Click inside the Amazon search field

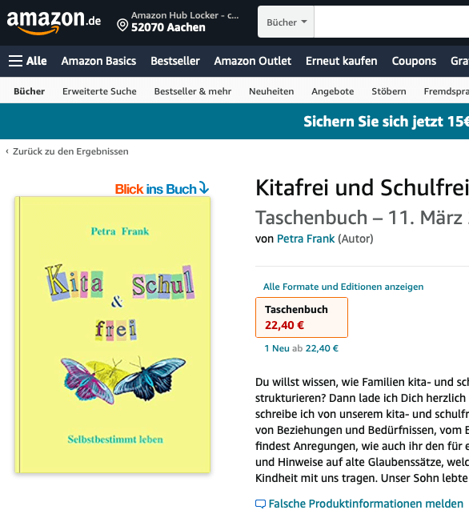click(391, 22)
